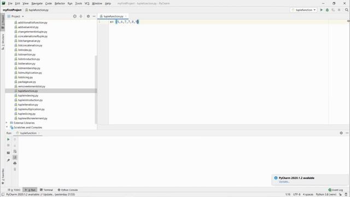Click the locate current file target icon
Viewport: 350px width, 197px height.
click(x=75, y=16)
